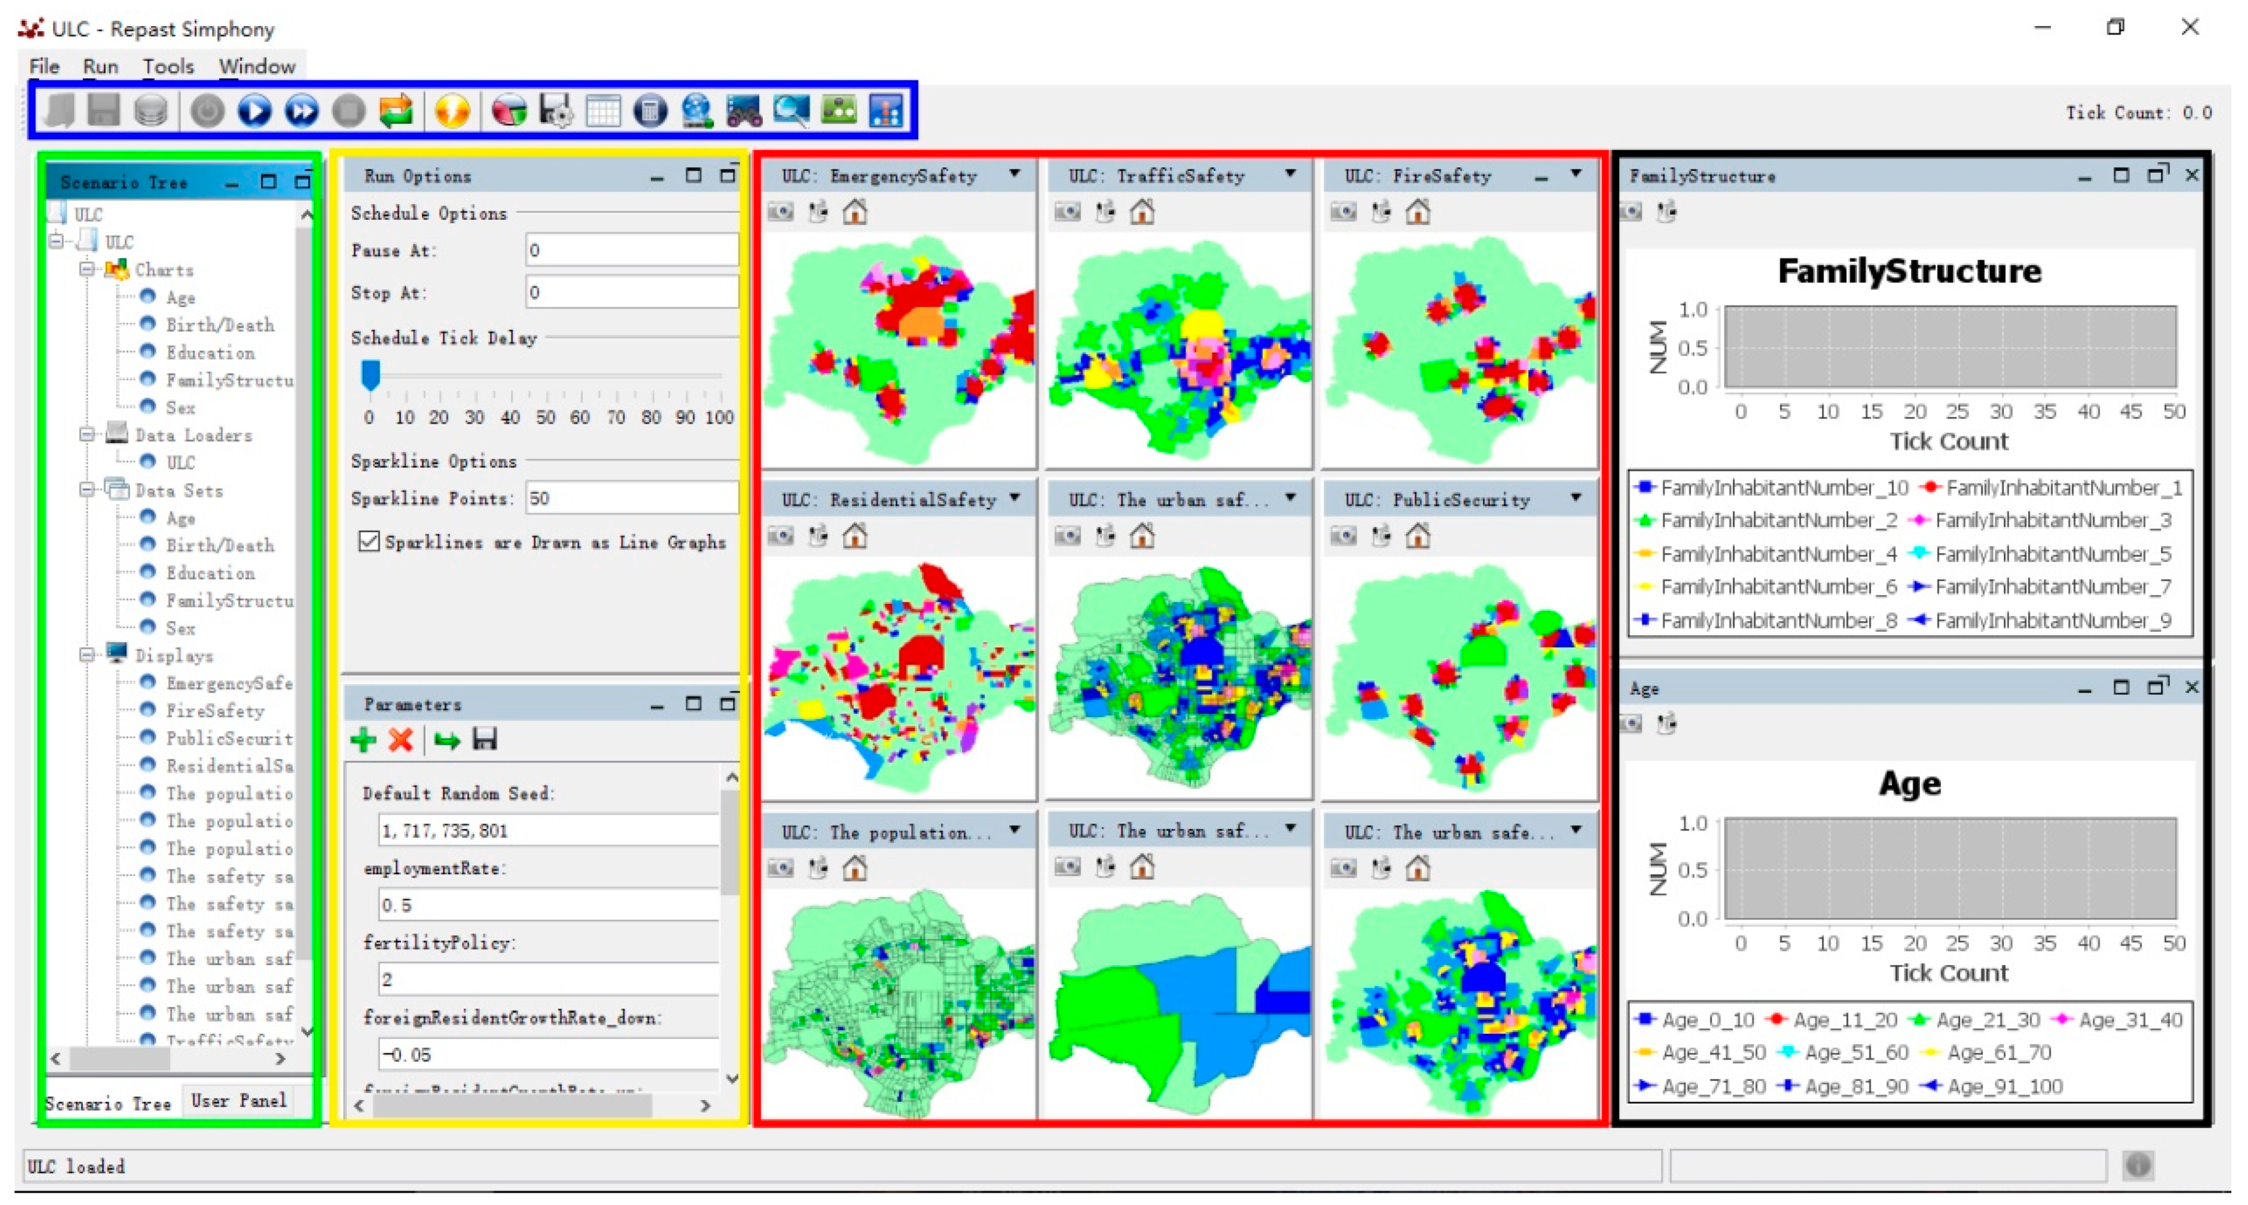
Task: Select FireSafety in the Scenario Tree
Action: 215,710
